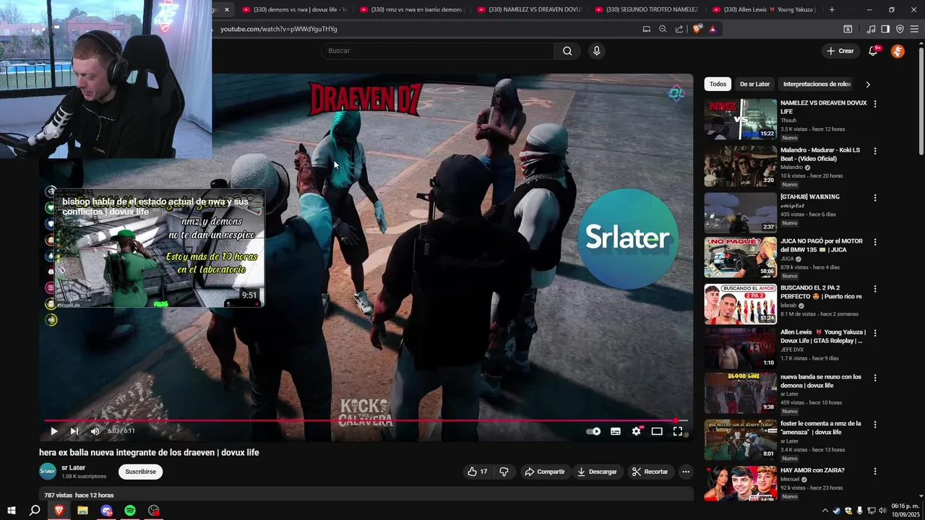Open more actions menu below video
Image resolution: width=925 pixels, height=520 pixels.
pos(686,472)
